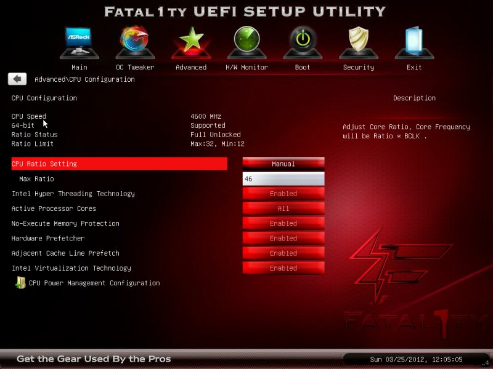This screenshot has height=369, width=493.
Task: Click the 4600 MHz value
Action: click(x=206, y=116)
